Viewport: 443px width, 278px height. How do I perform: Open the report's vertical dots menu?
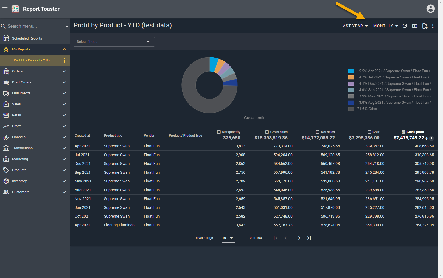coord(433,26)
